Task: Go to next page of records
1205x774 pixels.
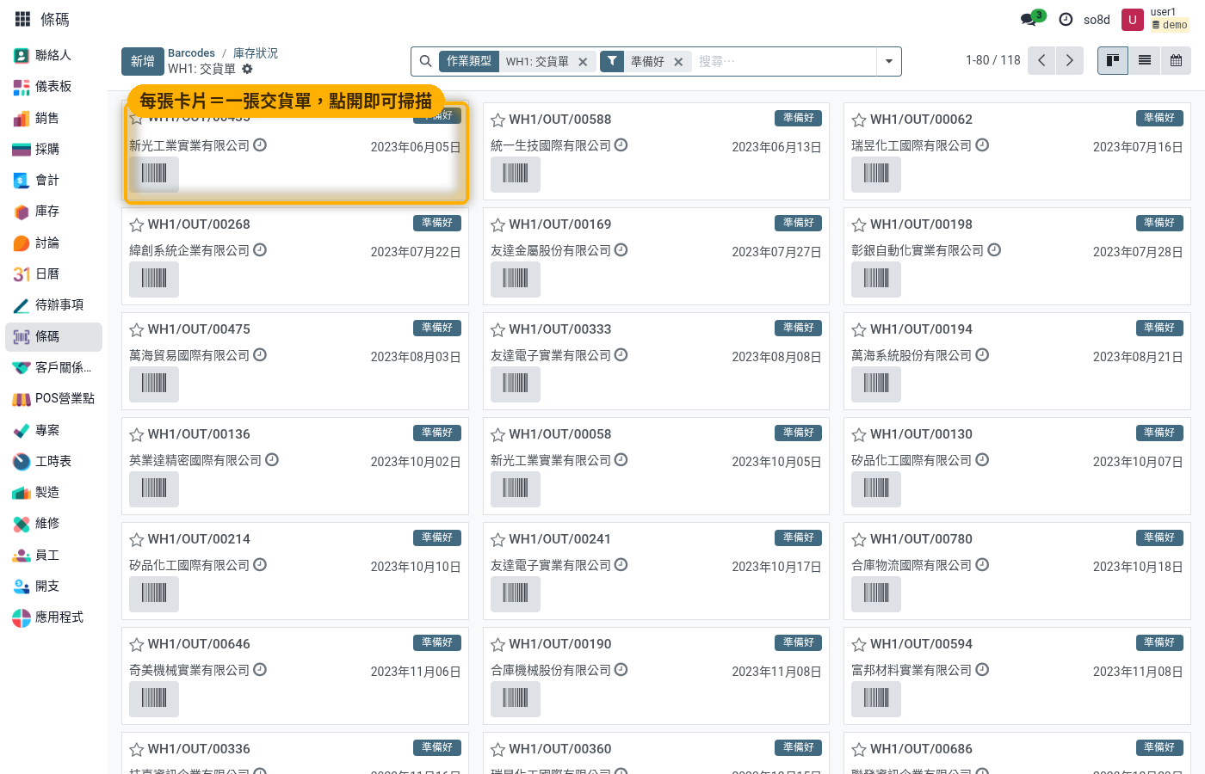Action: [1069, 60]
